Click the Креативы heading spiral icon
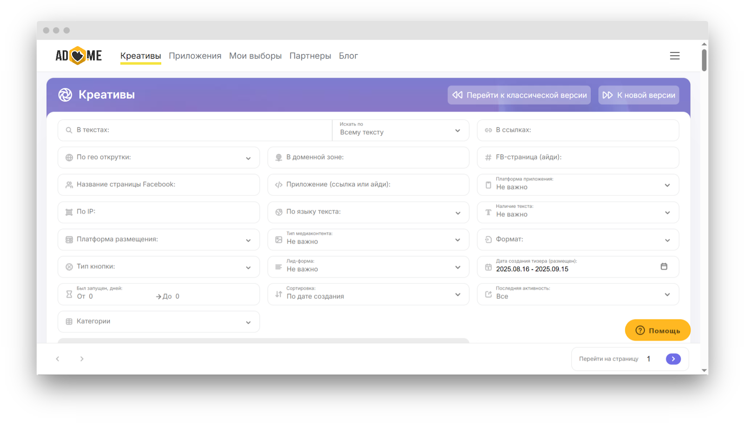This screenshot has height=427, width=745. point(65,95)
